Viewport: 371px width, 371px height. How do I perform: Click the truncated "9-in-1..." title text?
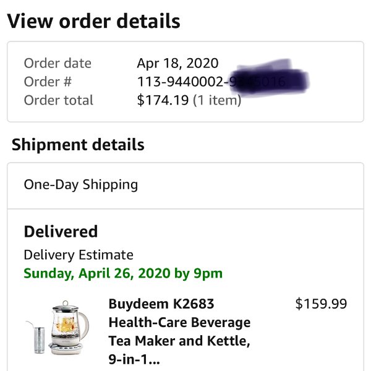(134, 359)
